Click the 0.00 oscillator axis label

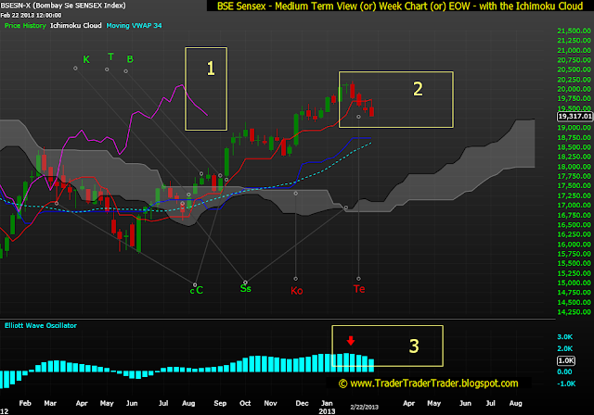tap(564, 371)
